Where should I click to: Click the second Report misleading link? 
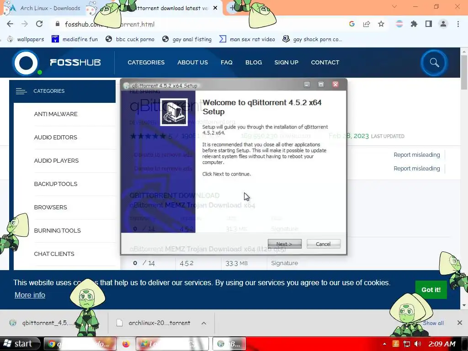(x=417, y=168)
